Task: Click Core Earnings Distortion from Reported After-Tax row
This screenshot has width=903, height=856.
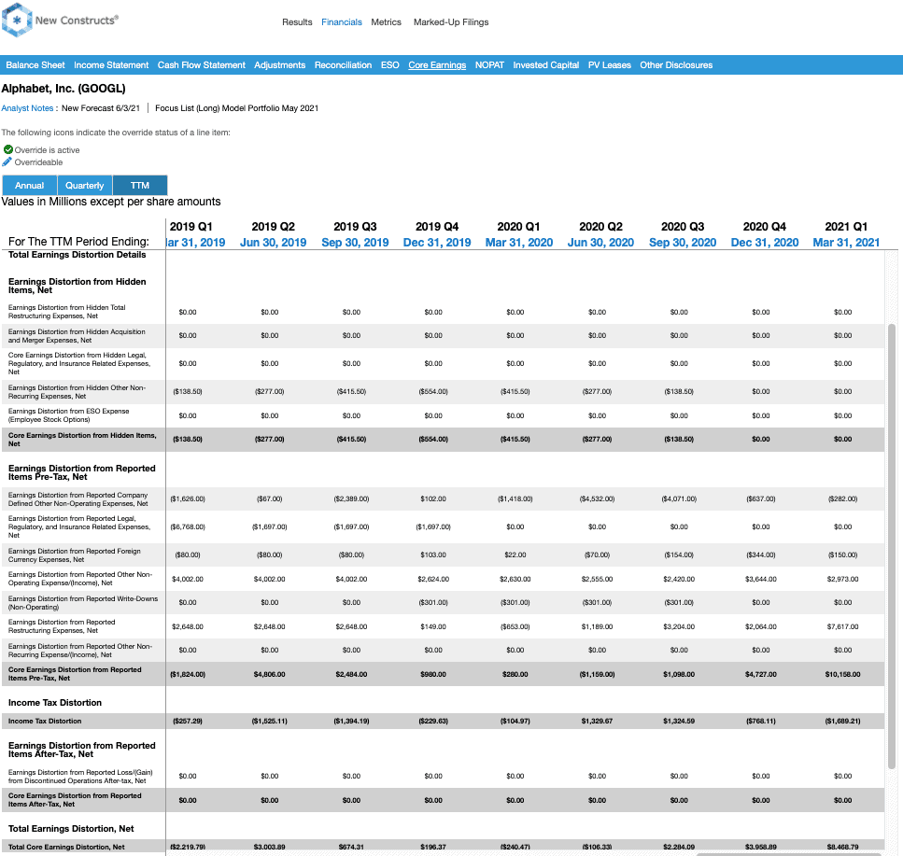Action: [443, 800]
